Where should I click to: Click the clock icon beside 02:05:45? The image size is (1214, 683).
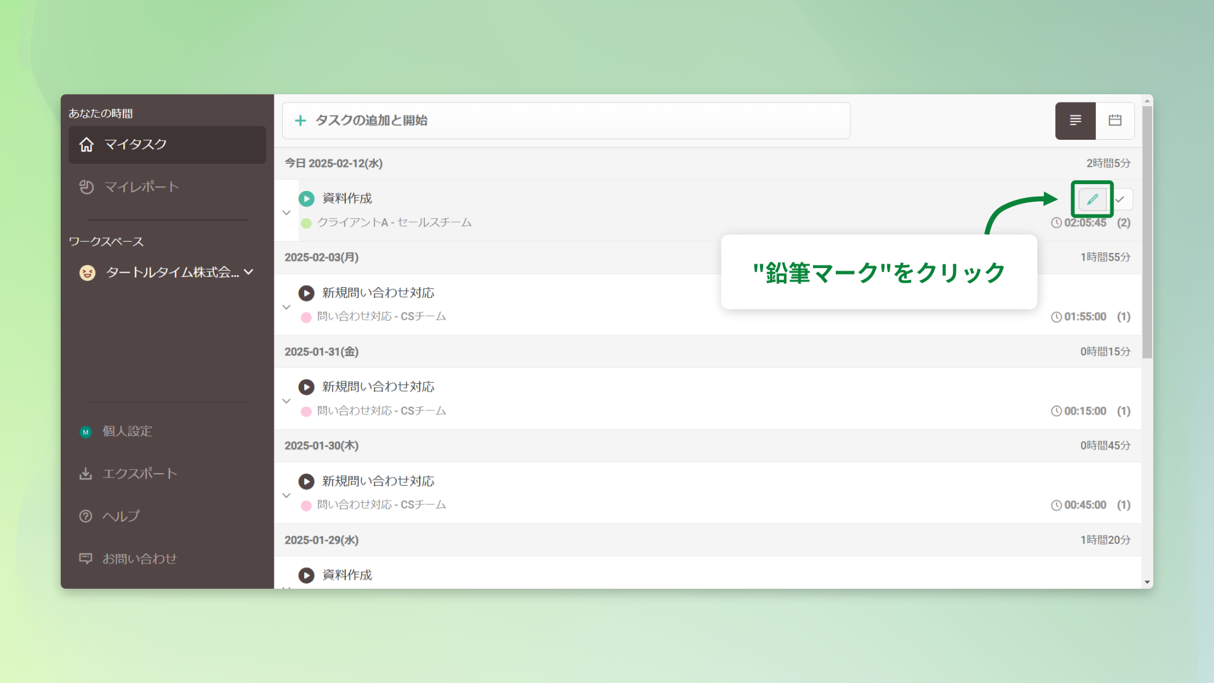coord(1057,223)
